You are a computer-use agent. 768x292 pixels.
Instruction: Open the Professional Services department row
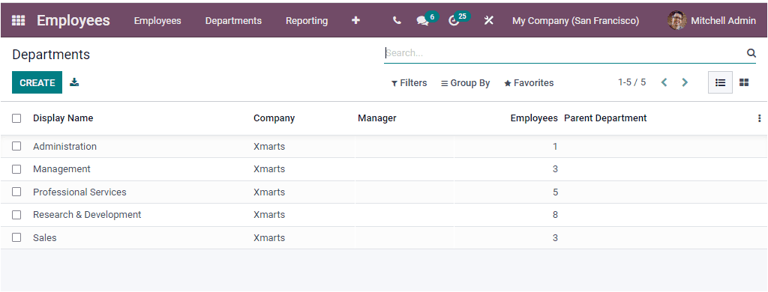(384, 192)
